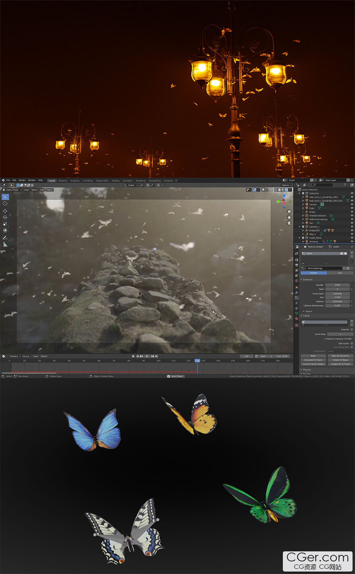Image resolution: width=355 pixels, height=574 pixels.
Task: Open the Physics properties tab
Action: point(297,303)
